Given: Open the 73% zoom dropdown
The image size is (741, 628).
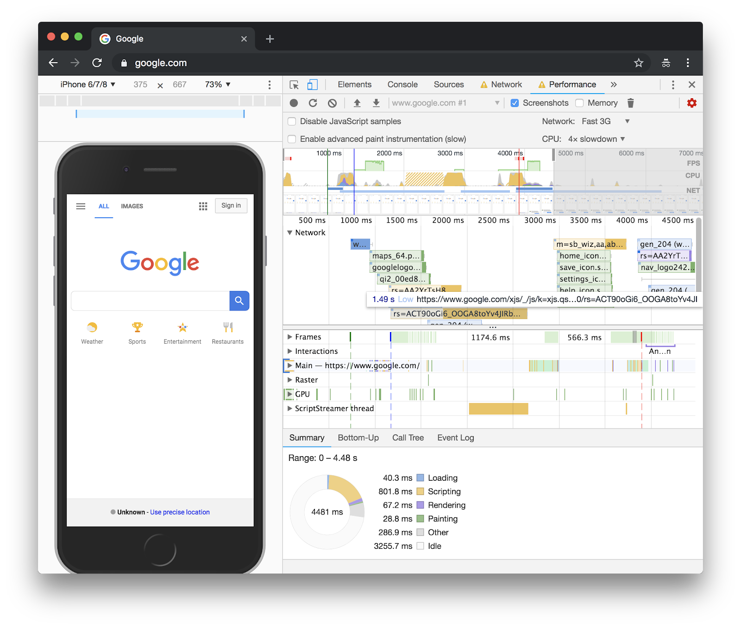Looking at the screenshot, I should [218, 85].
